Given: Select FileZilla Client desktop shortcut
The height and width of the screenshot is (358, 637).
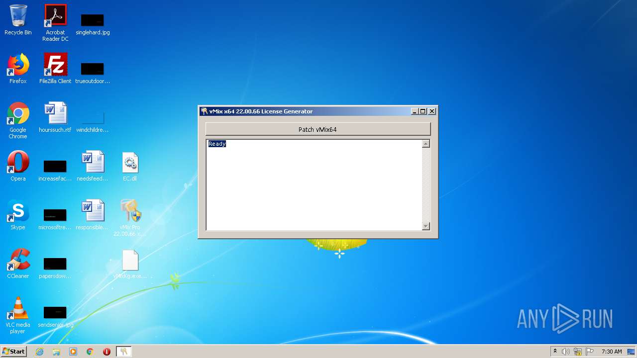Looking at the screenshot, I should click(55, 69).
